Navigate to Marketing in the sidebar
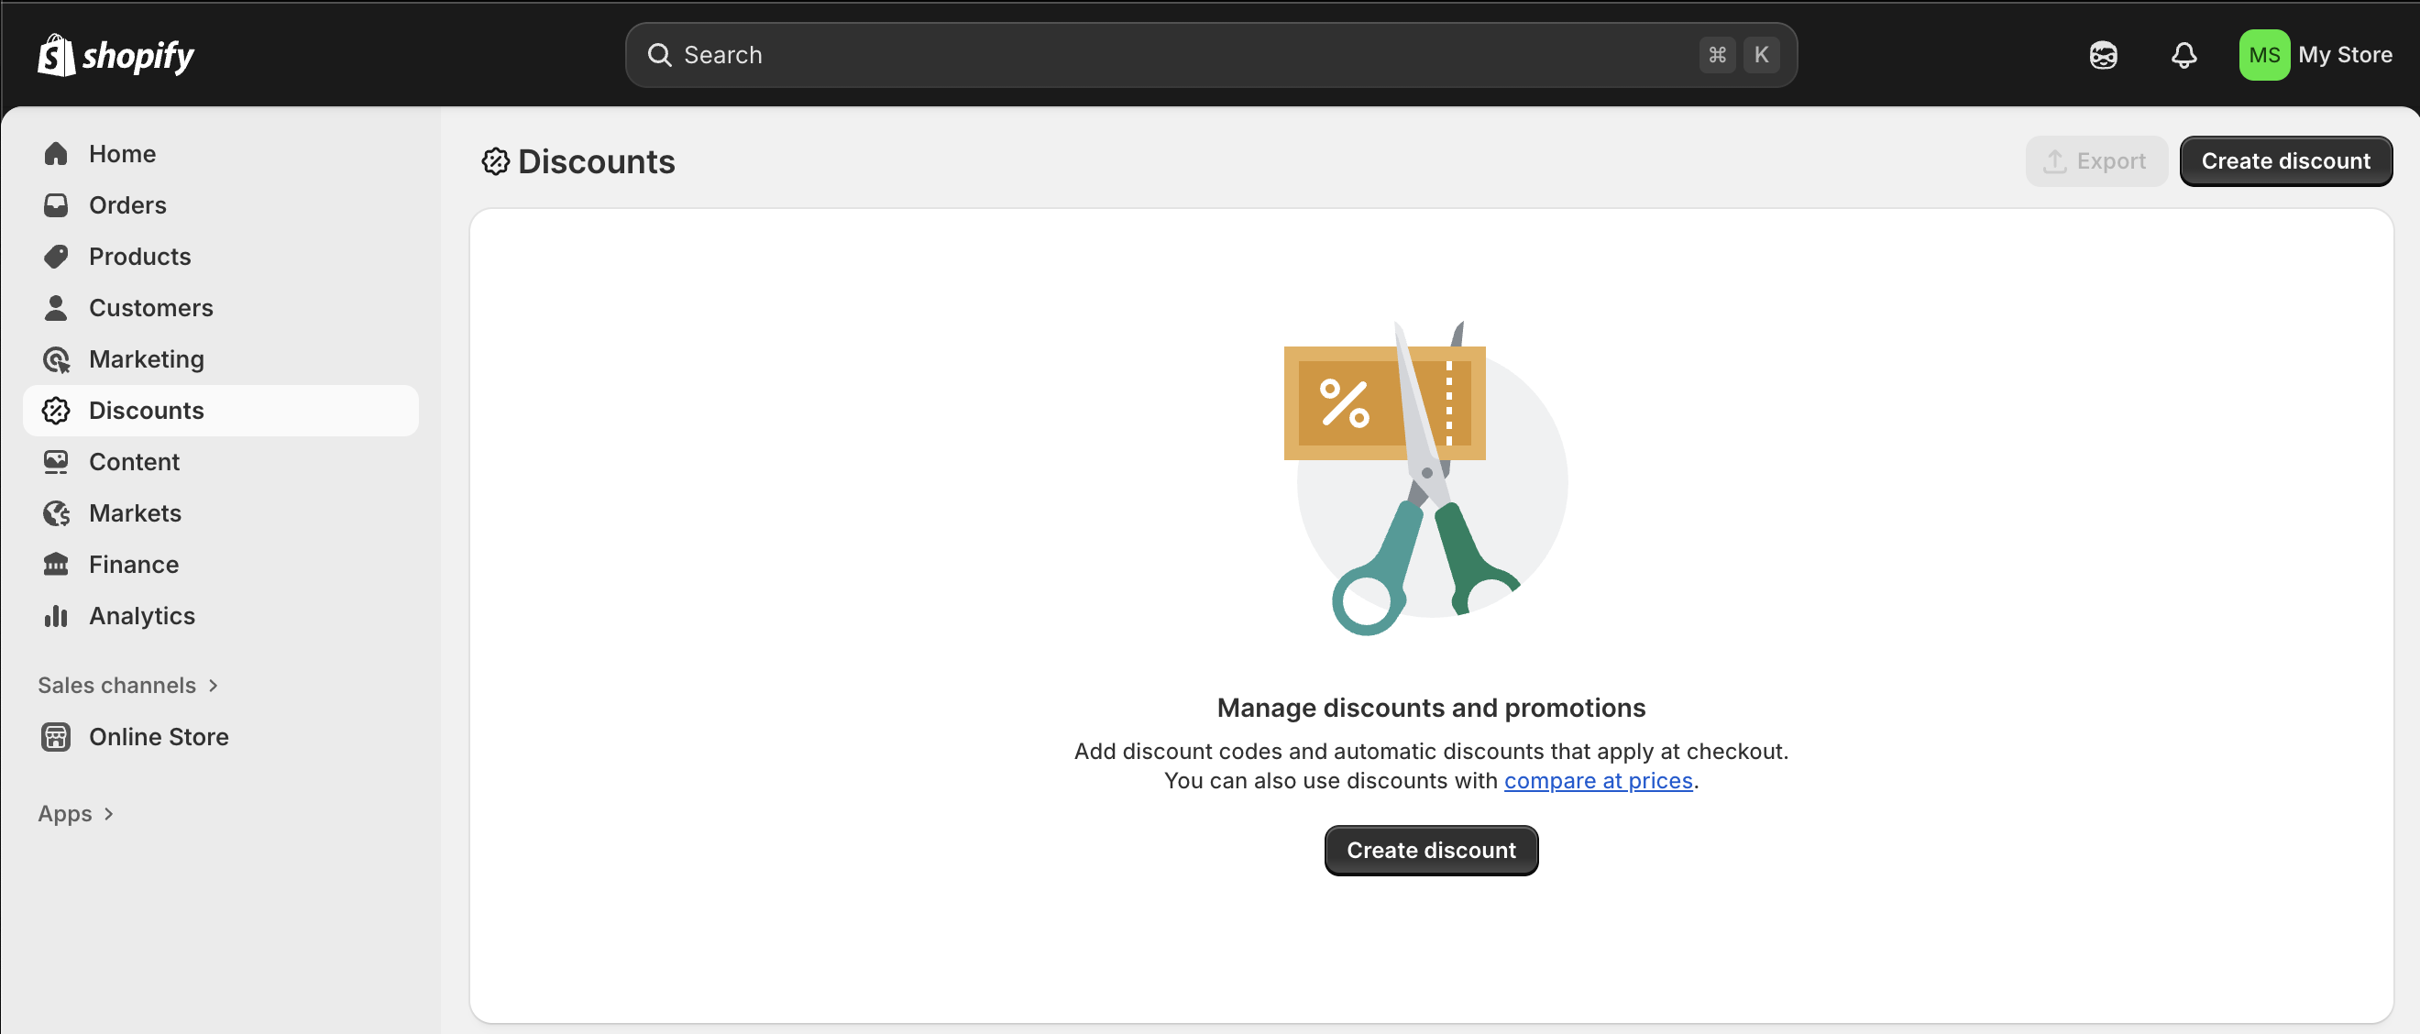 pyautogui.click(x=146, y=358)
